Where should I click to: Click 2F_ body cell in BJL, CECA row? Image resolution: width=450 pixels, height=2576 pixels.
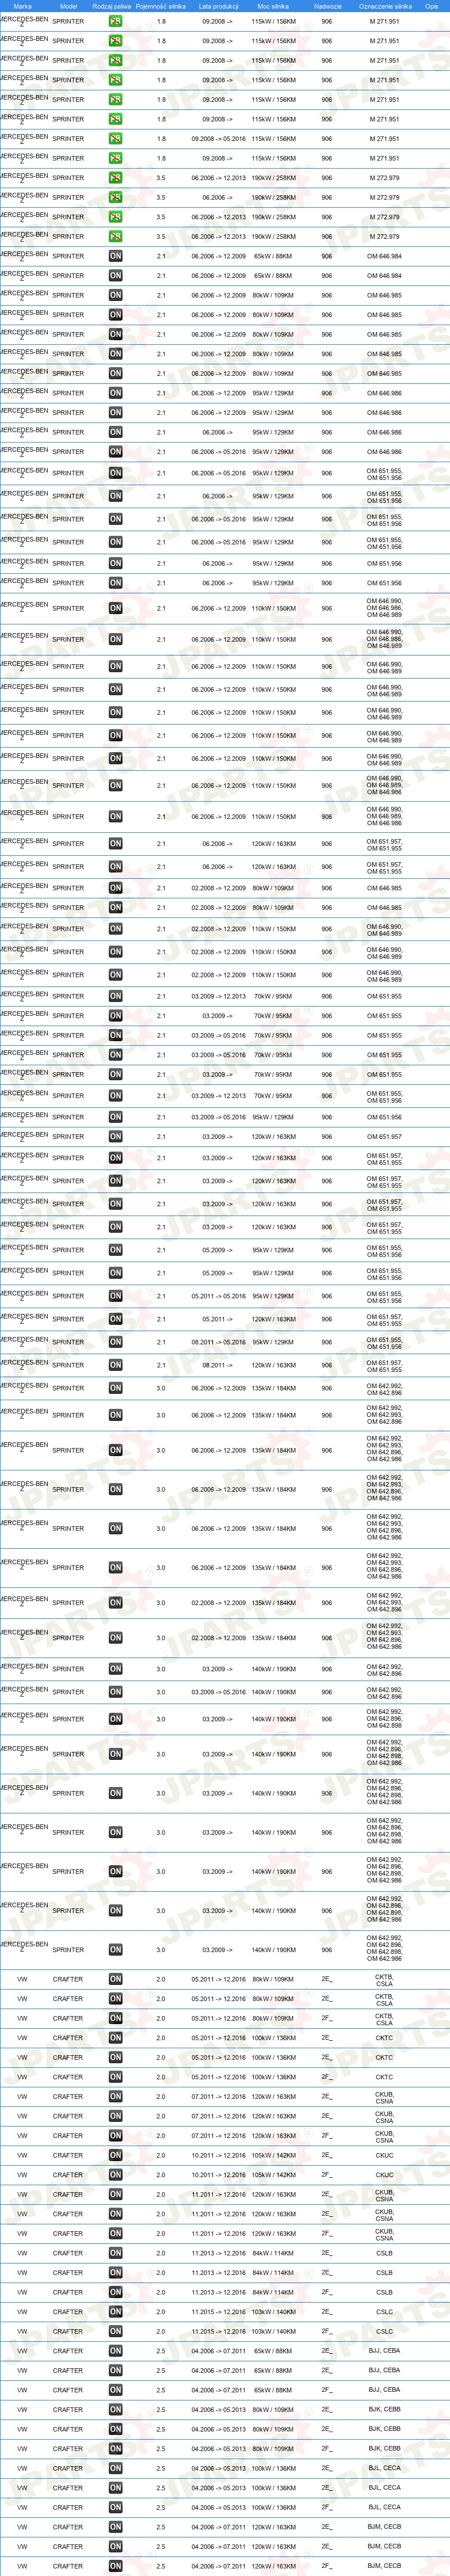coord(326,2507)
